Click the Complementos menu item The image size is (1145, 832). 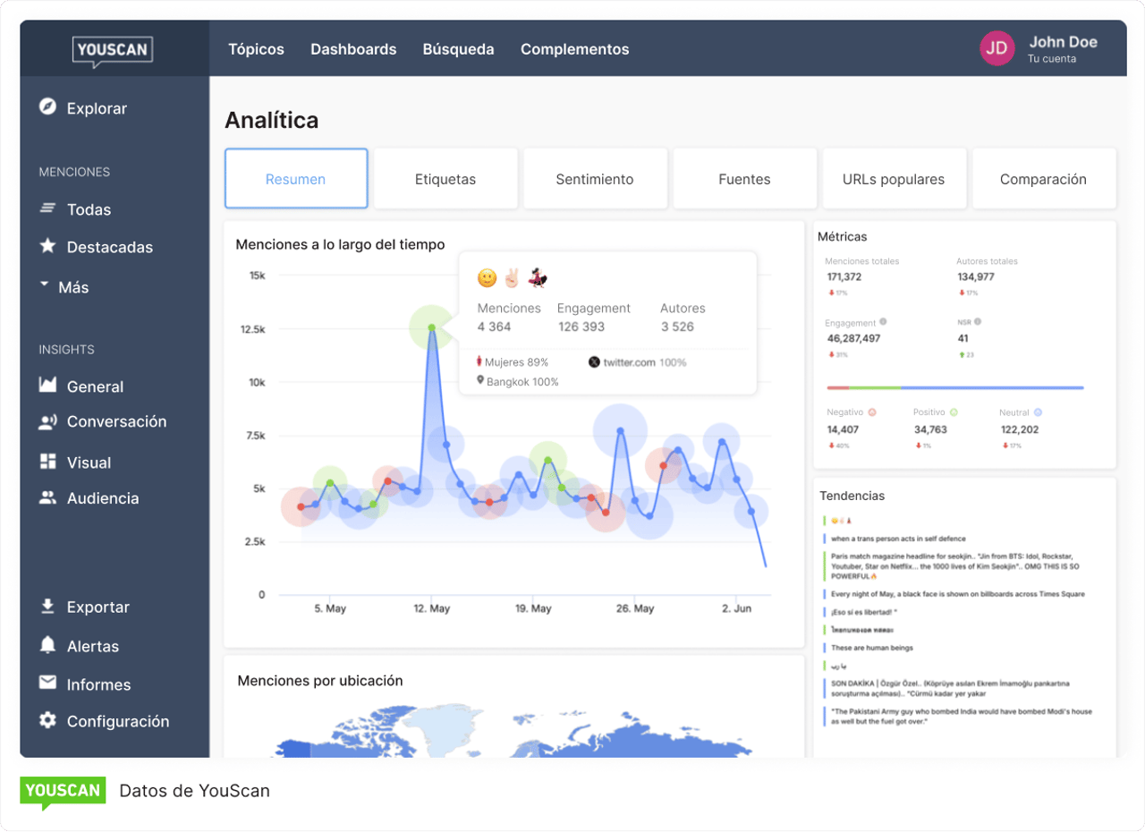pyautogui.click(x=574, y=49)
